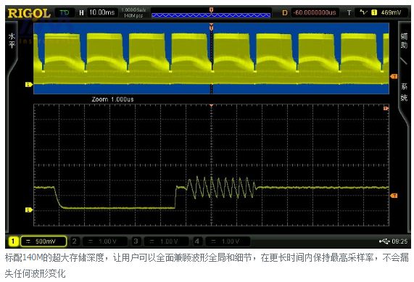Turn on channel 4 button
414x282 pixels.
coord(197,241)
